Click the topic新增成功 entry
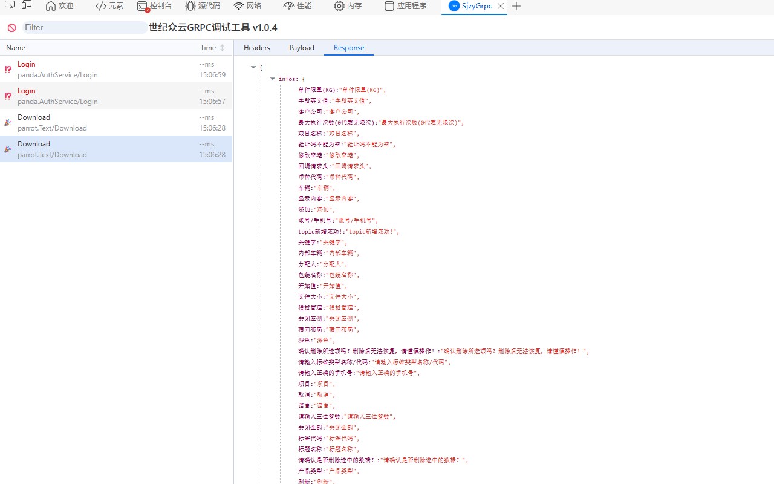Image resolution: width=774 pixels, height=484 pixels. 349,232
